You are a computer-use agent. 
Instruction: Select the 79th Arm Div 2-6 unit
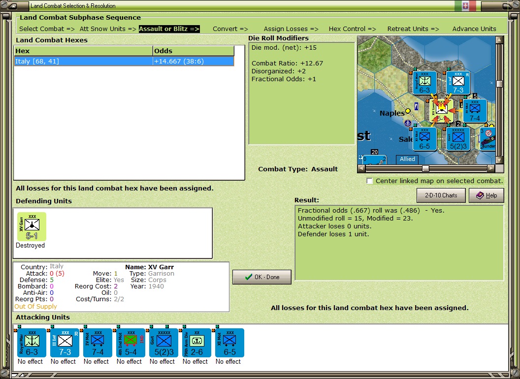[x=196, y=343]
